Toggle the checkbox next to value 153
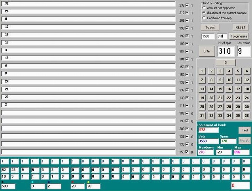This screenshot has width=252, height=191. coord(188,152)
